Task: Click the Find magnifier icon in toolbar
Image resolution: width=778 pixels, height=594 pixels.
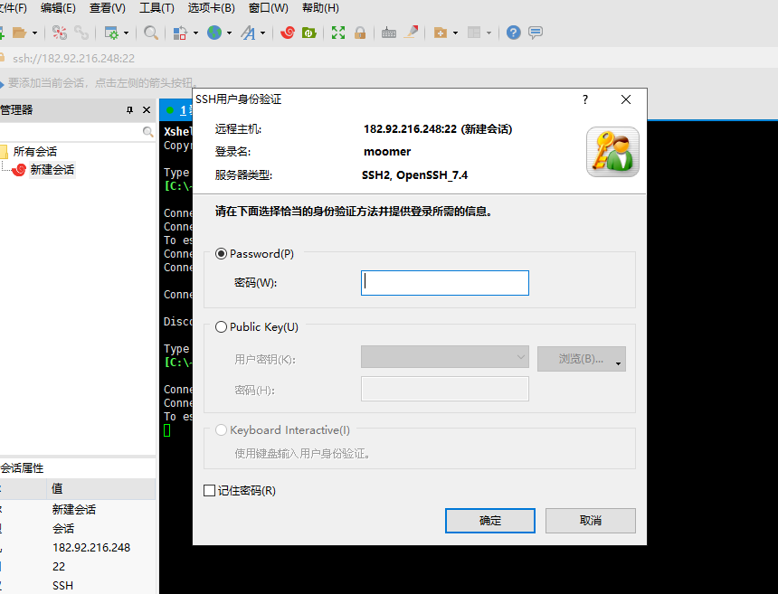Action: 151,33
